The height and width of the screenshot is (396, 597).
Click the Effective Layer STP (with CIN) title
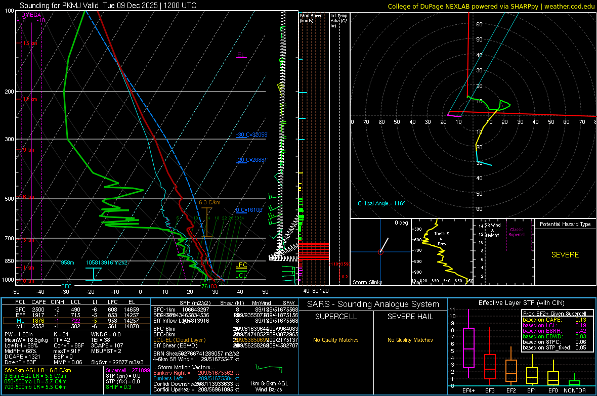point(521,303)
